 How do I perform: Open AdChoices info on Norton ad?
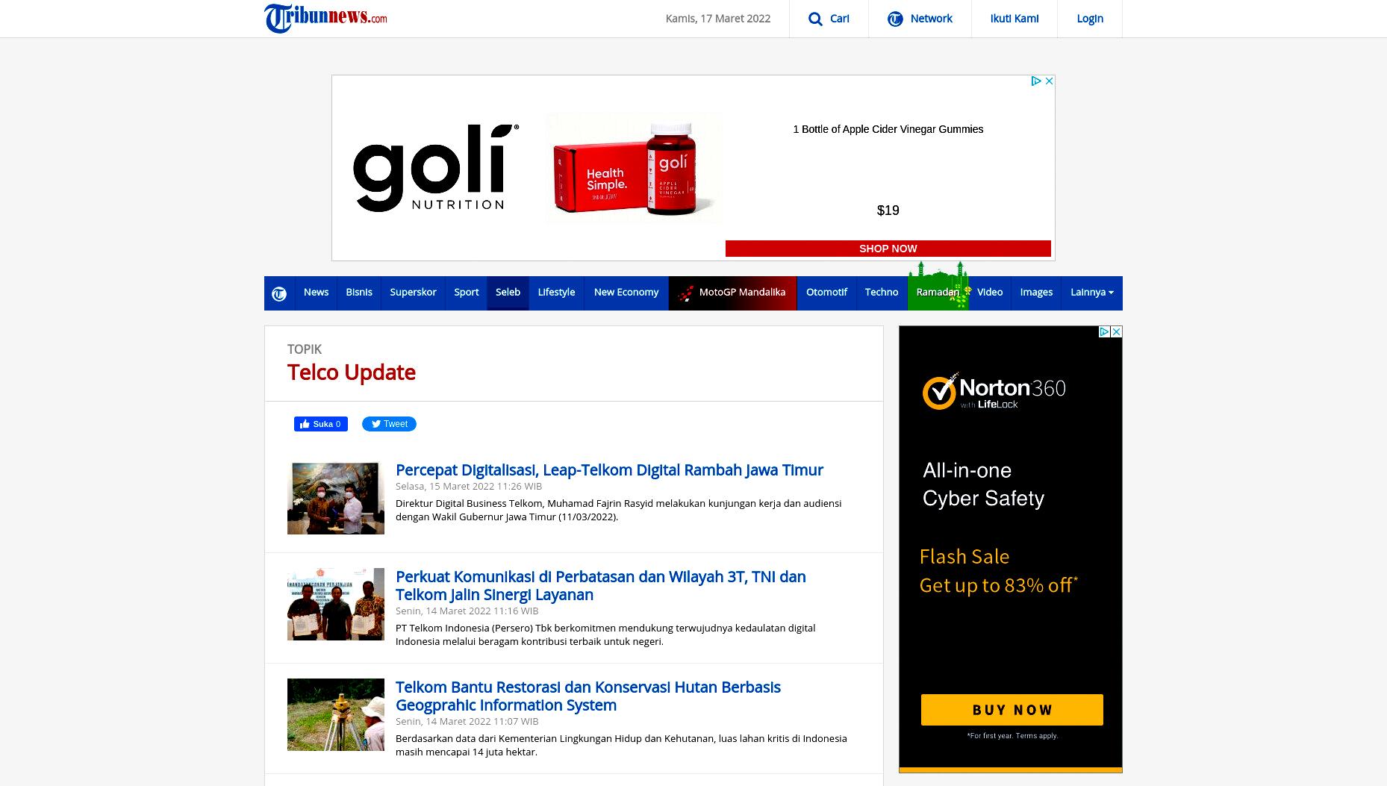click(1104, 331)
